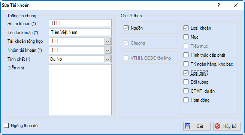Viewport: 245px width, 135px height.
Task: Click the Cất save button
Action: pyautogui.click(x=197, y=126)
